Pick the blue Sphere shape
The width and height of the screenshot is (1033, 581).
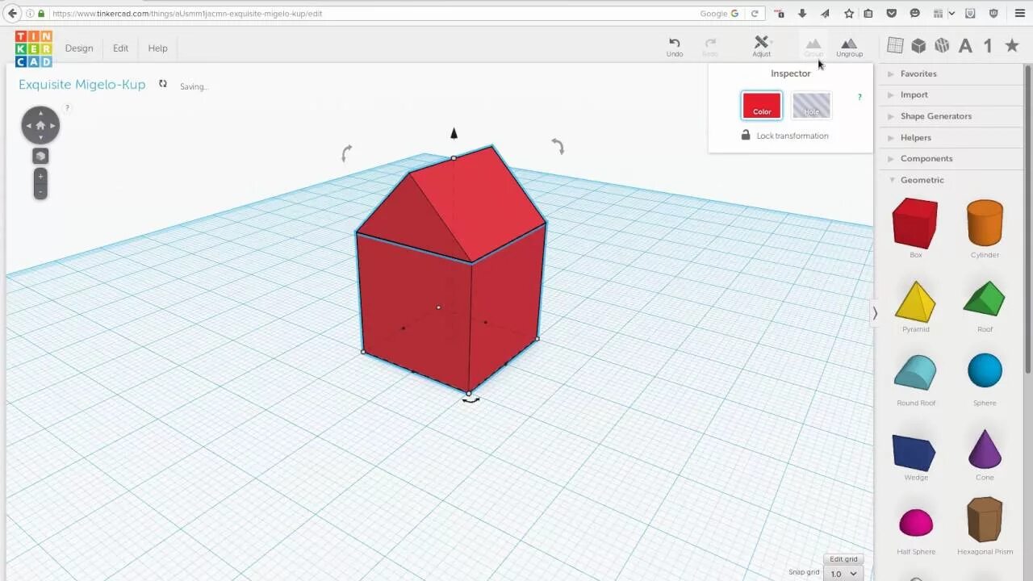(x=985, y=371)
